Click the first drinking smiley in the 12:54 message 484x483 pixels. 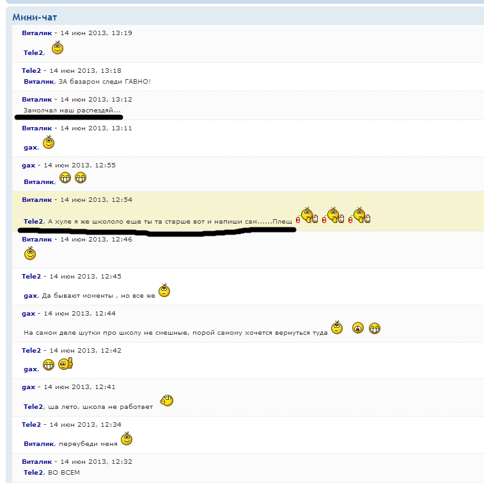(307, 215)
